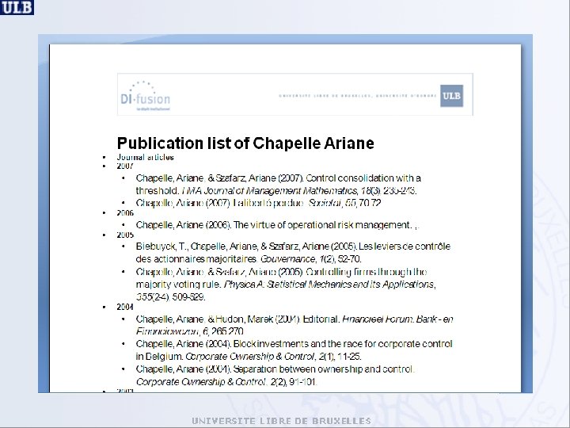Click the '2004' year heading
Image resolution: width=570 pixels, height=428 pixels.
click(x=125, y=307)
